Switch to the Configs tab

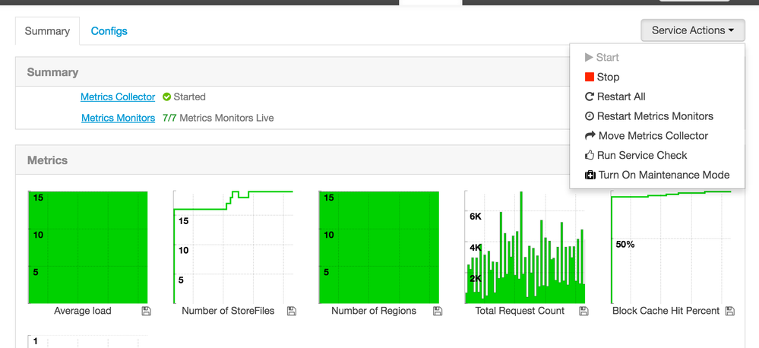click(x=109, y=31)
